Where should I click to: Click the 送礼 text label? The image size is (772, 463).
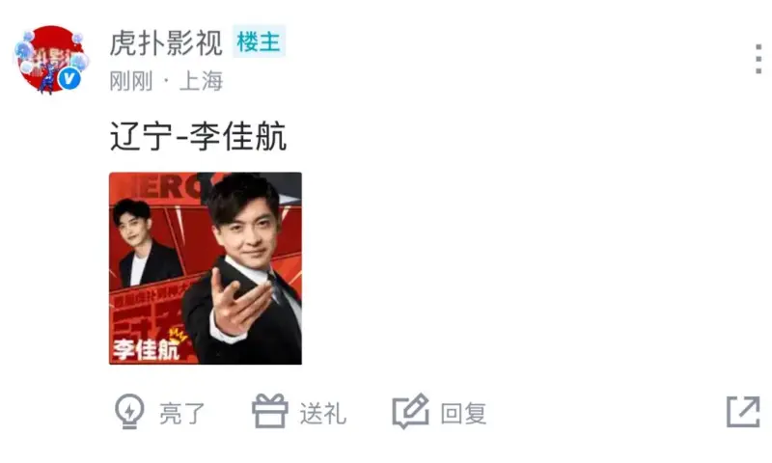[323, 413]
